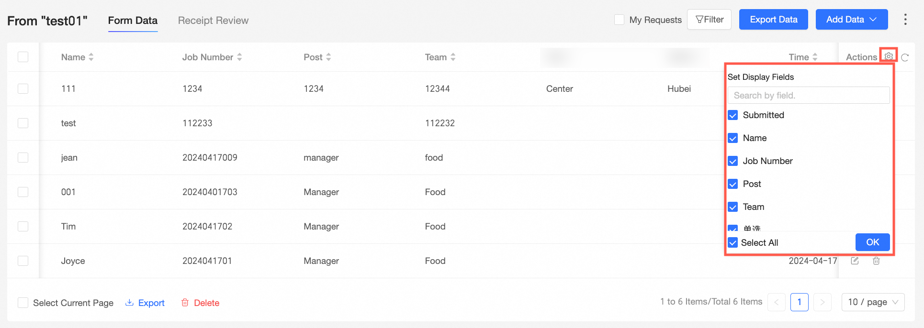Image resolution: width=924 pixels, height=328 pixels.
Task: Sort by Team column arrows
Action: 453,57
